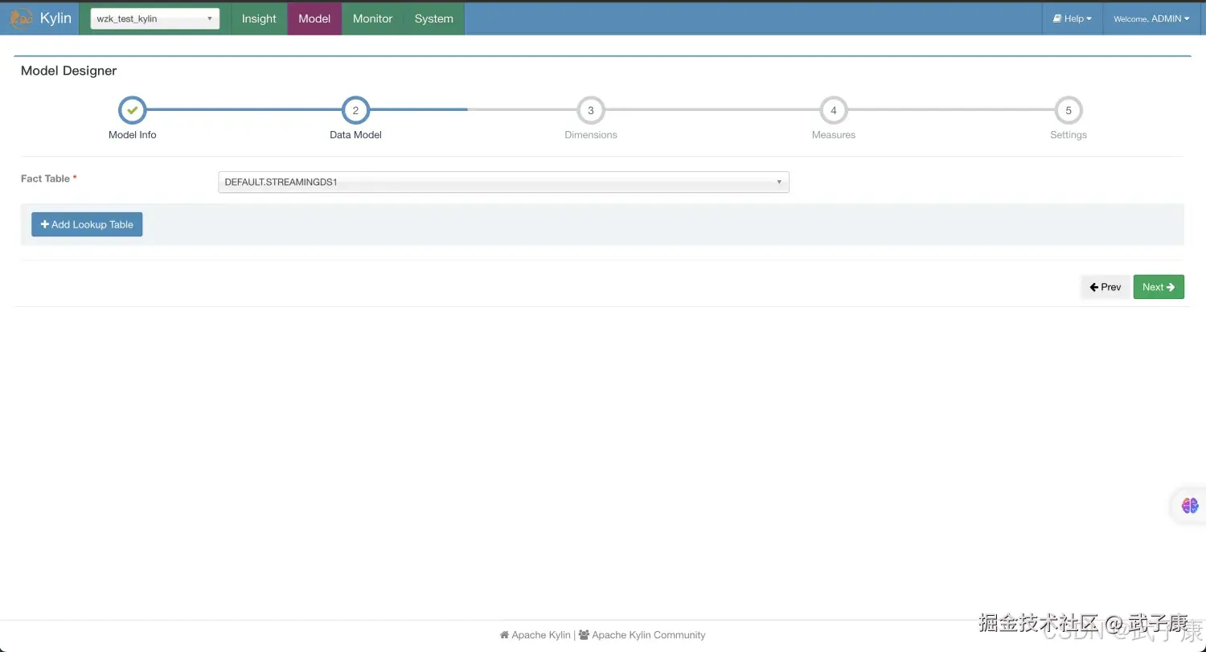Select step 3 Dimensions circle
The width and height of the screenshot is (1206, 652).
coord(591,110)
